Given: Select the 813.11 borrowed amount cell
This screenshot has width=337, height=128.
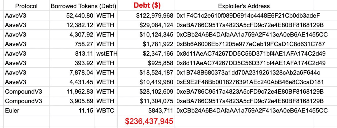Looking at the screenshot, I should tap(84, 54).
